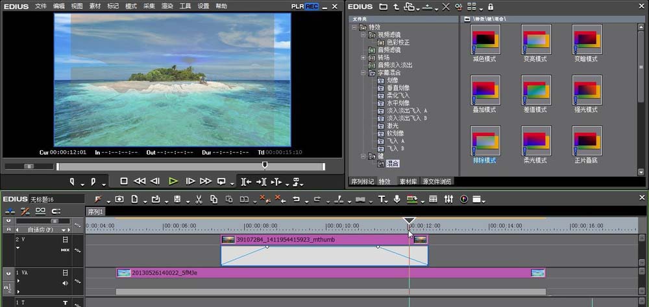Screen dimensions: 649x307
Task: Expand the 转场 transitions tree node
Action: (x=363, y=58)
